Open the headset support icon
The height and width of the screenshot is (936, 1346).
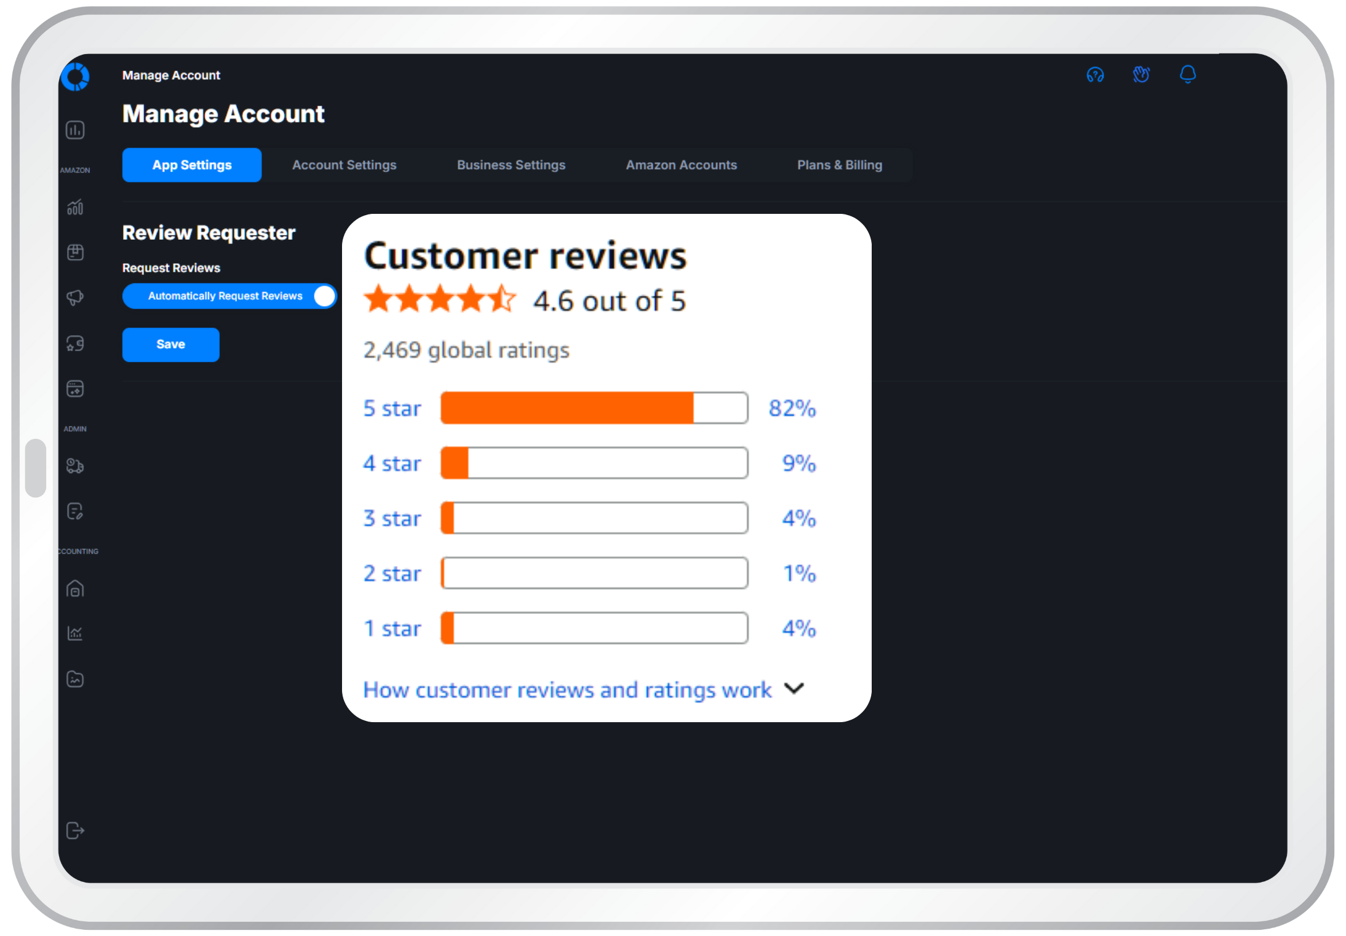click(x=1095, y=75)
